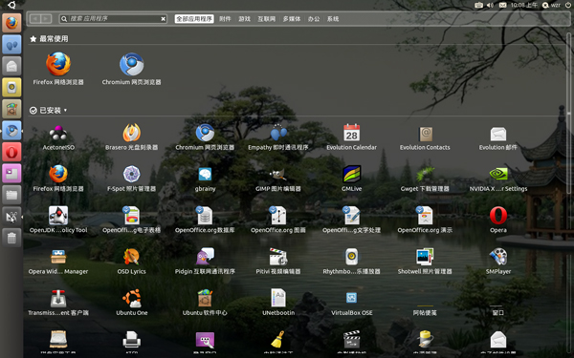Launch OpenOffice.org database

tap(205, 221)
